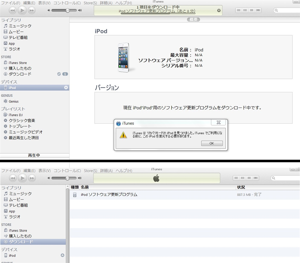Viewport: 300px width, 263px height.
Task: Click 概要 tab above iPod summary
Action: [193, 19]
